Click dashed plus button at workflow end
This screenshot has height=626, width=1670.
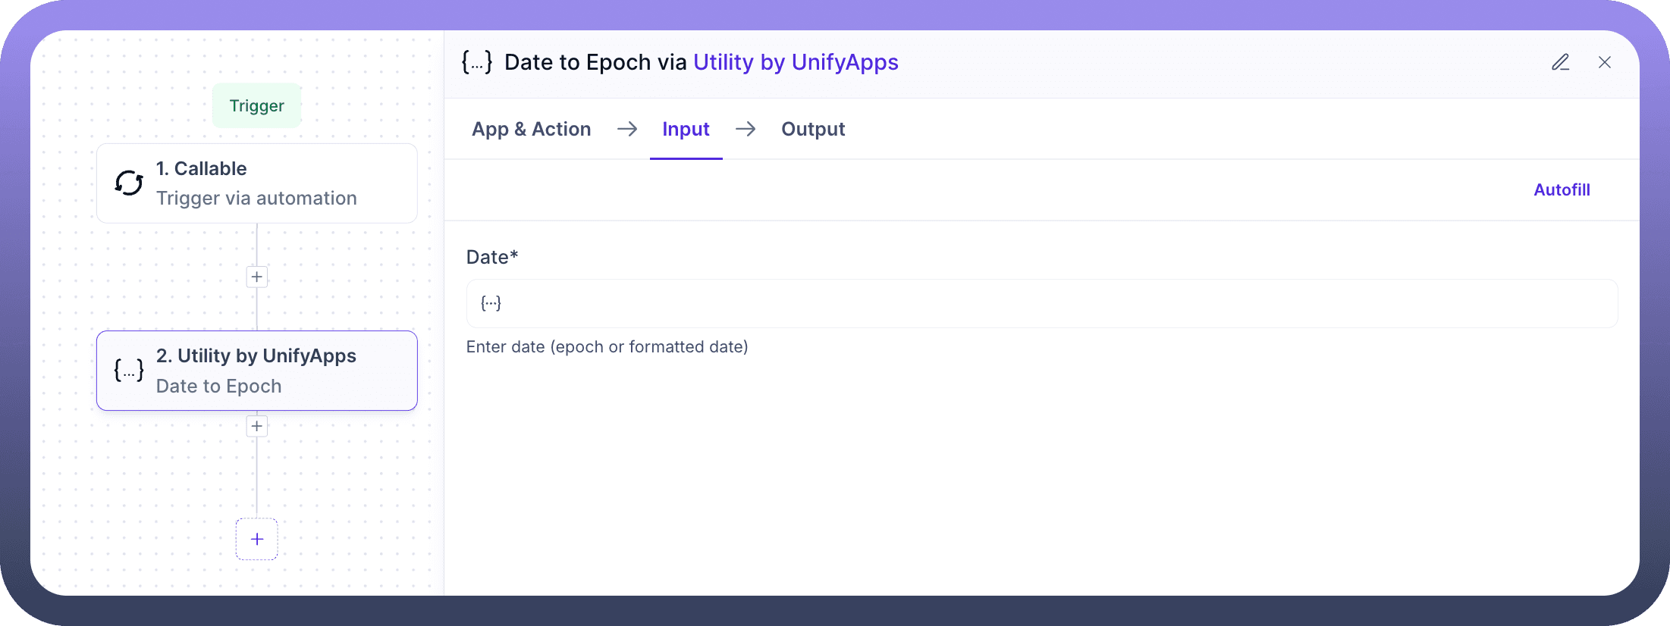click(x=257, y=539)
